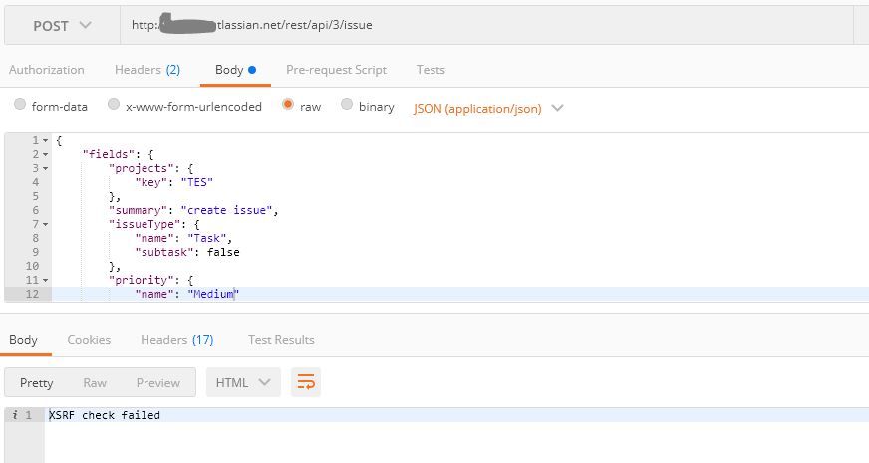
Task: Open the response Cookies tab
Action: 89,340
